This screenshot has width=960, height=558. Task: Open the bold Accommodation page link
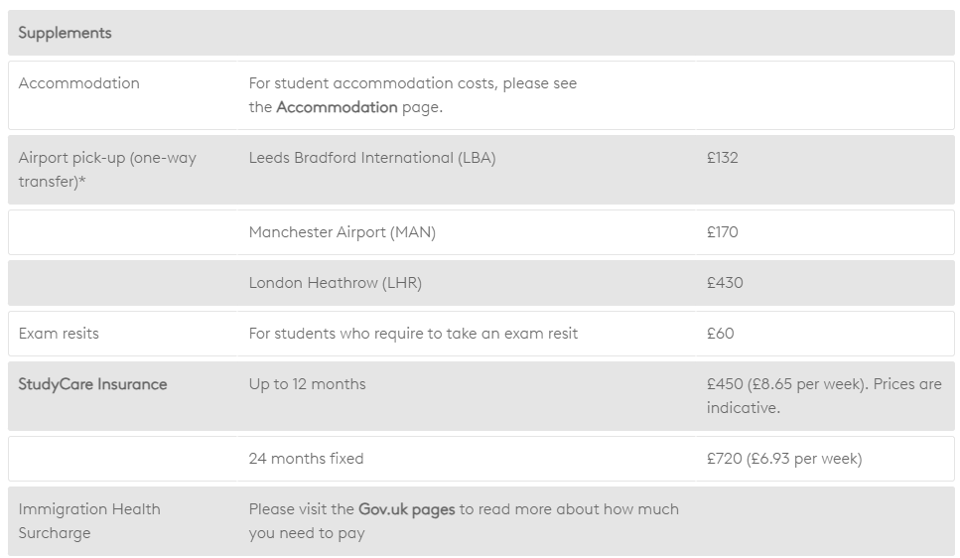[337, 107]
